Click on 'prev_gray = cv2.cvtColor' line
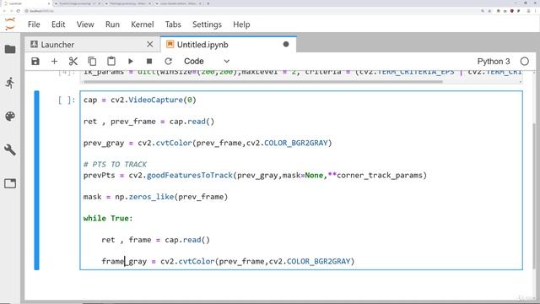 click(x=208, y=143)
